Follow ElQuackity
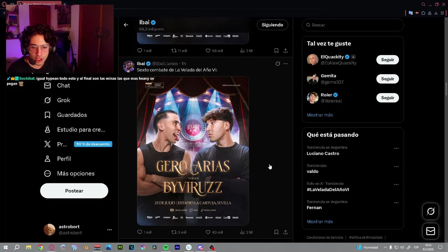Image resolution: width=448 pixels, height=252 pixels. [387, 60]
